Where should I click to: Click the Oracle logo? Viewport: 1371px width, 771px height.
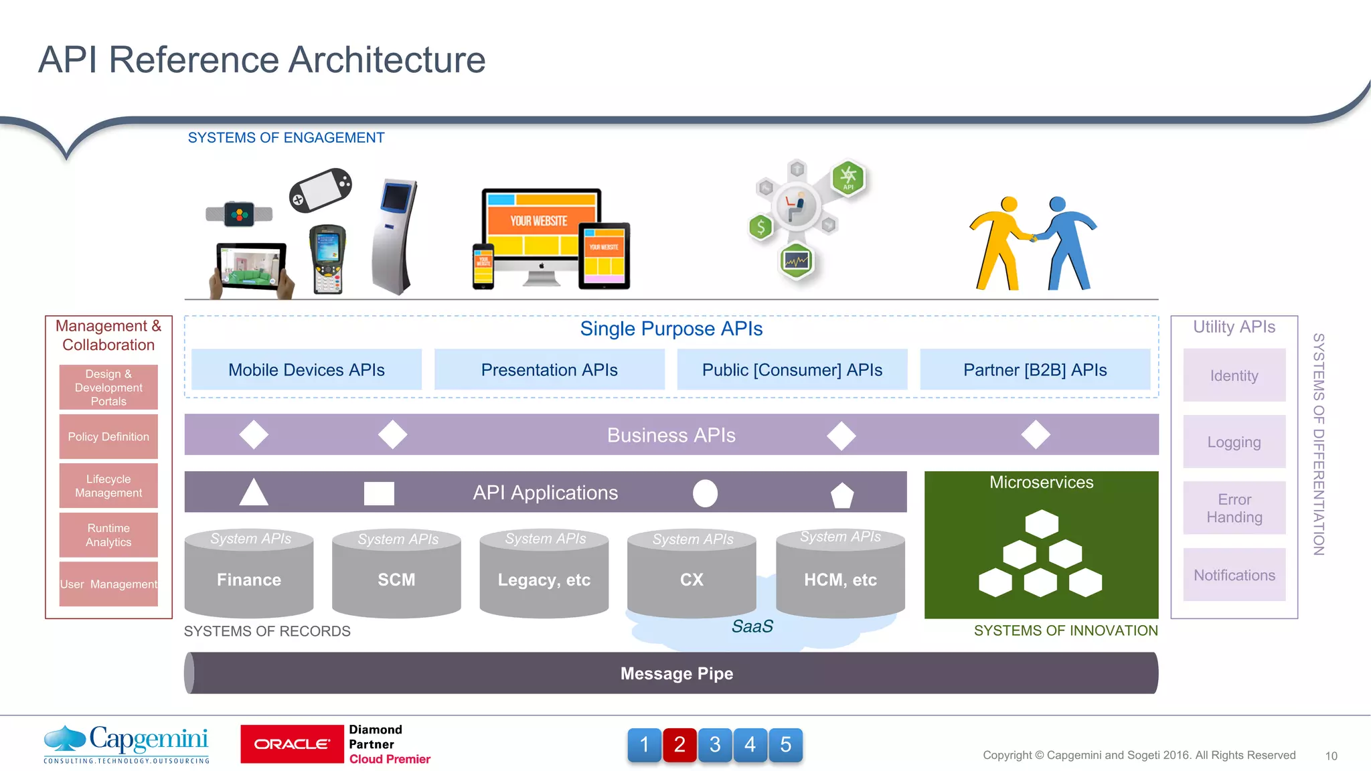coord(292,744)
